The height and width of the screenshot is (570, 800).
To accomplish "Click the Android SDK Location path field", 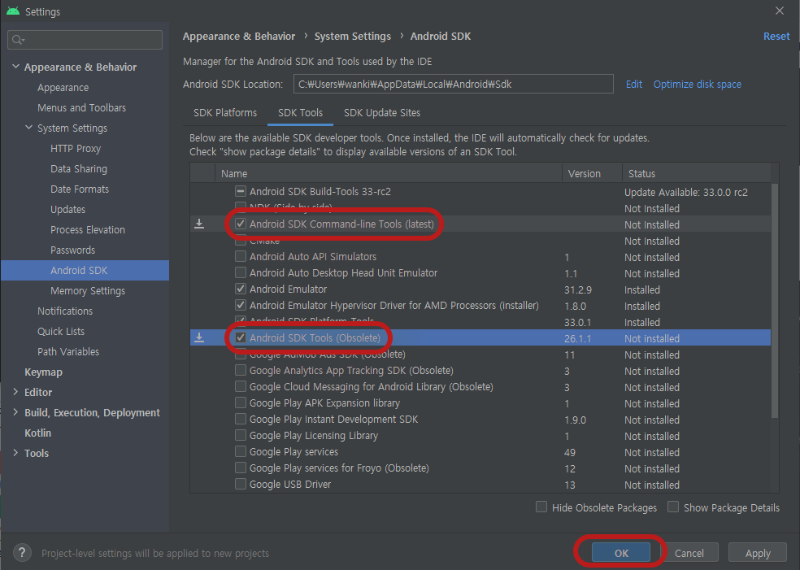I will [453, 85].
